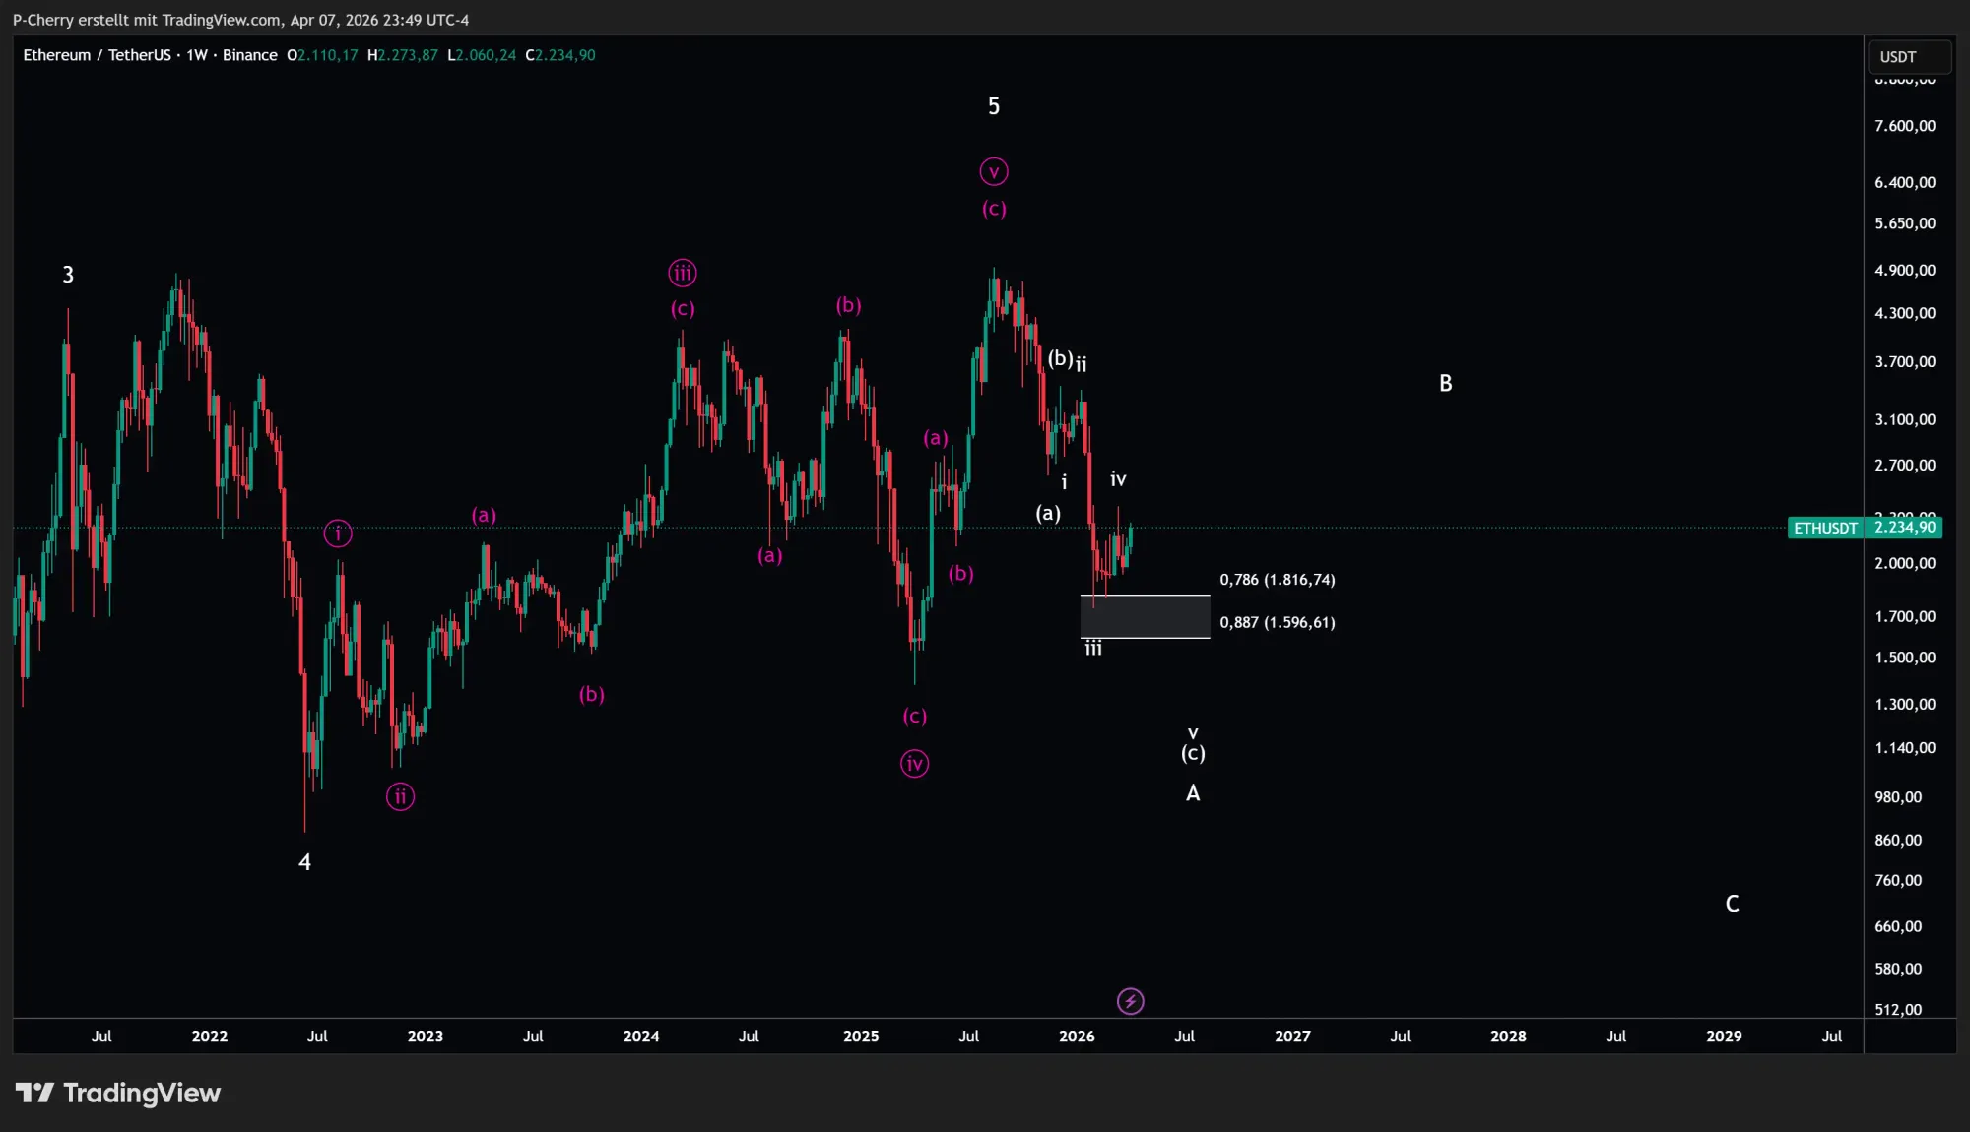Select the gray Fibonacci retracement zone box
This screenshot has width=1970, height=1132.
click(x=1145, y=617)
